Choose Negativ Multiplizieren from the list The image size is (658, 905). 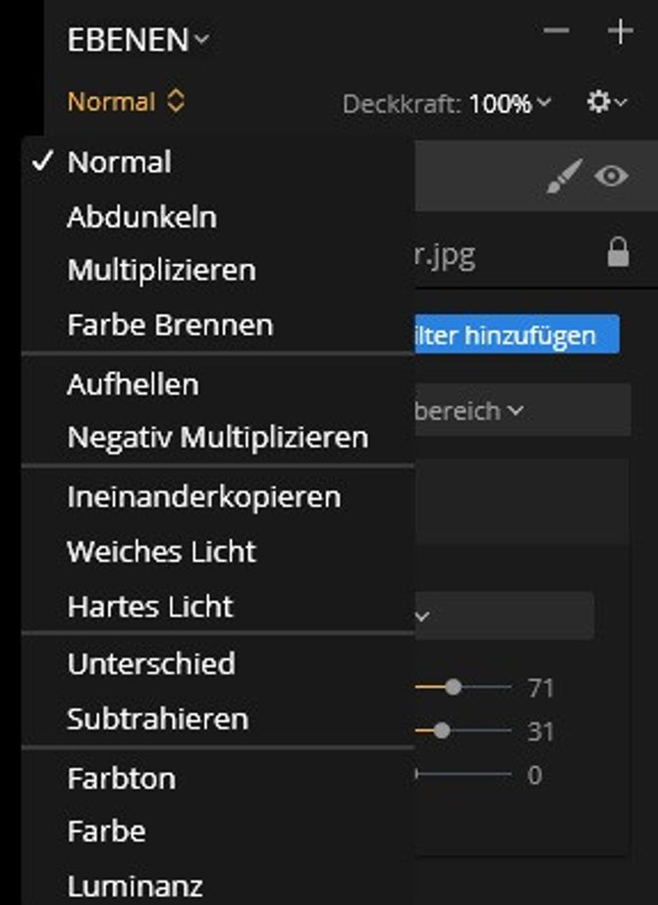(217, 437)
